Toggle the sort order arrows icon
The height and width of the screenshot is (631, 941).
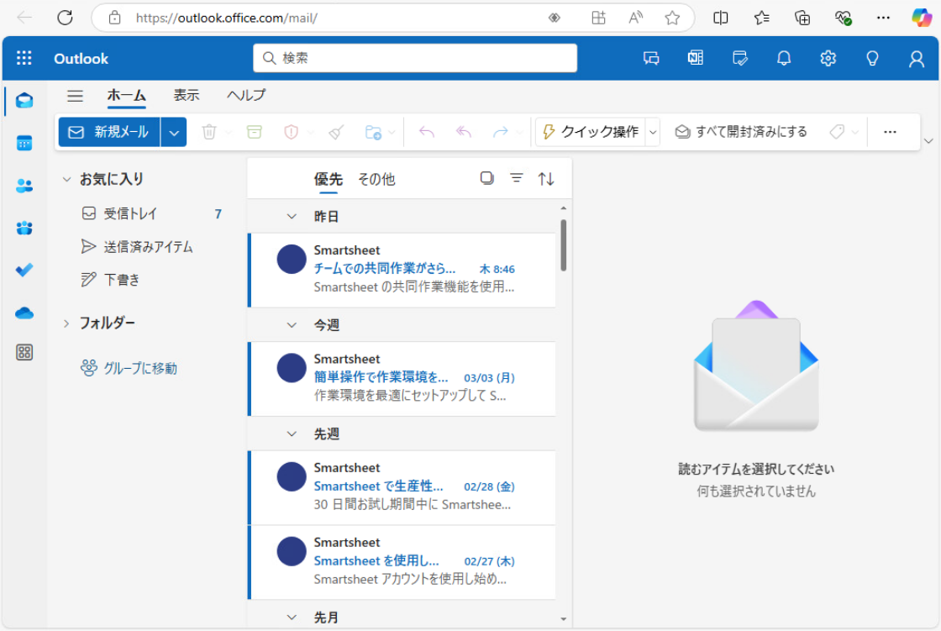(x=546, y=178)
